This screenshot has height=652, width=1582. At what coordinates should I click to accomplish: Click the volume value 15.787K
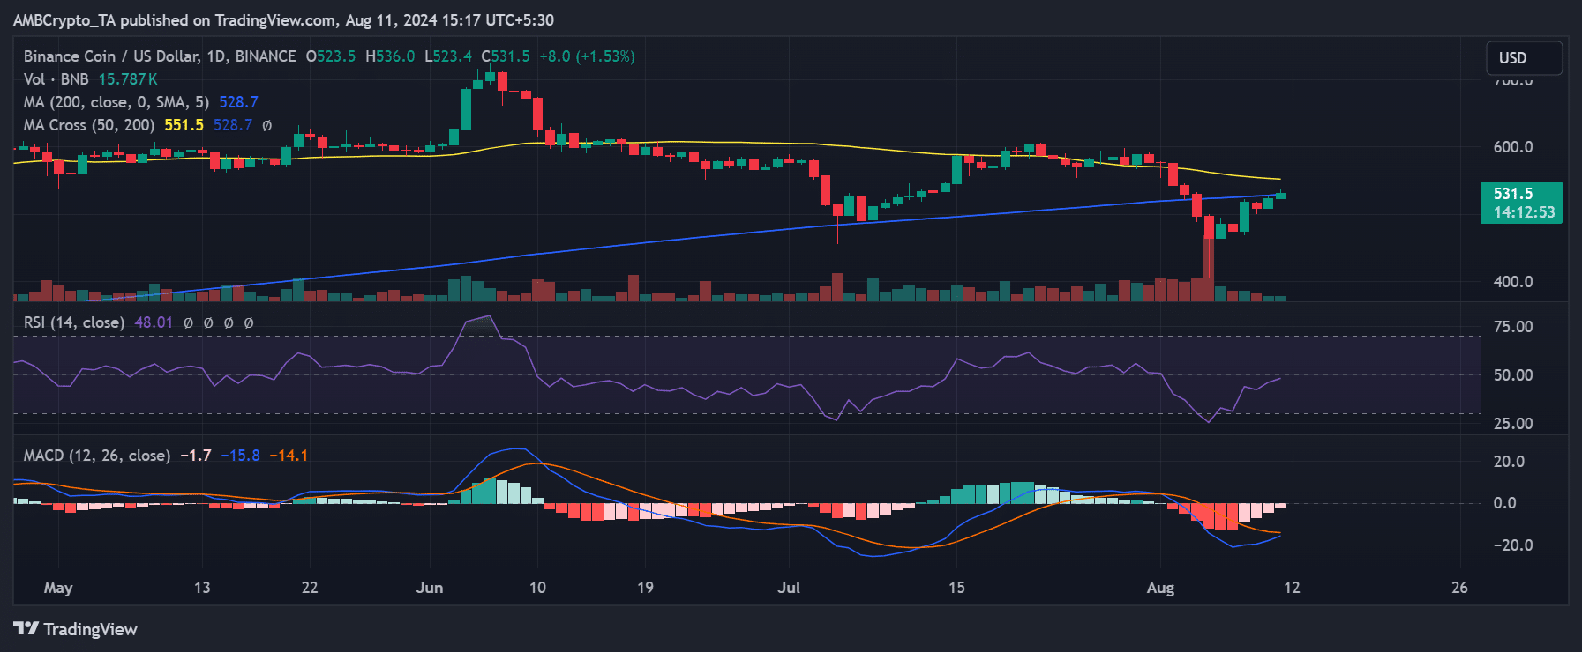click(128, 79)
